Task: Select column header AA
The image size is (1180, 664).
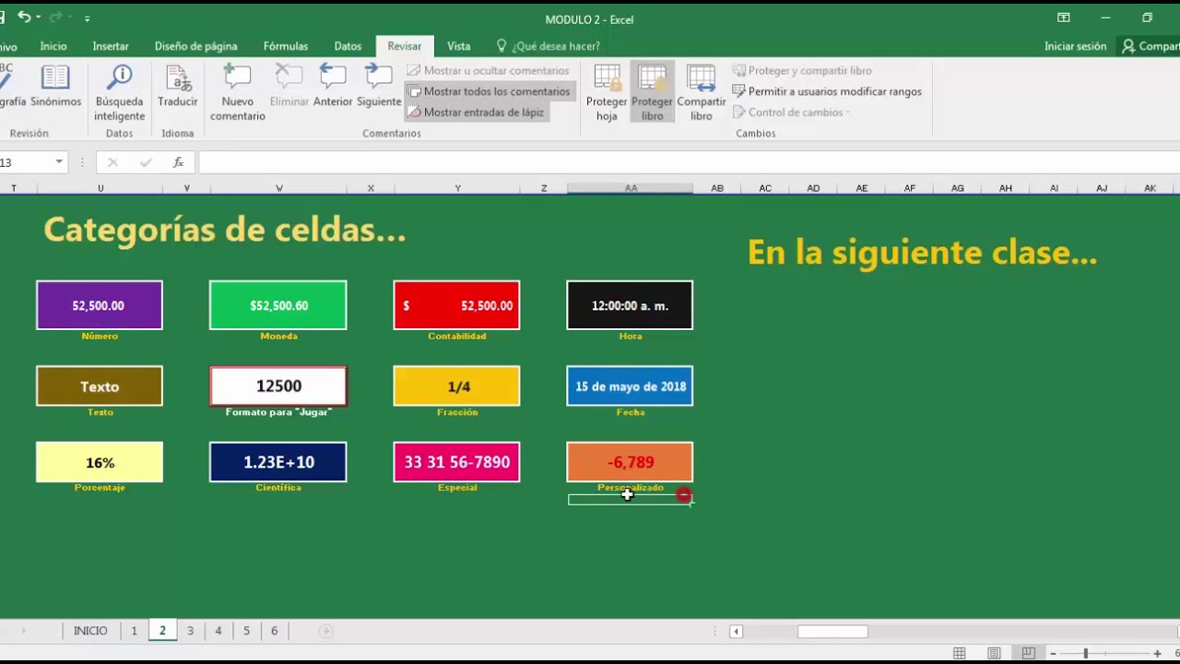Action: coord(631,188)
